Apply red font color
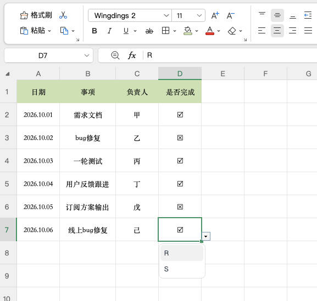Viewport: 317px width, 301px height. point(210,31)
